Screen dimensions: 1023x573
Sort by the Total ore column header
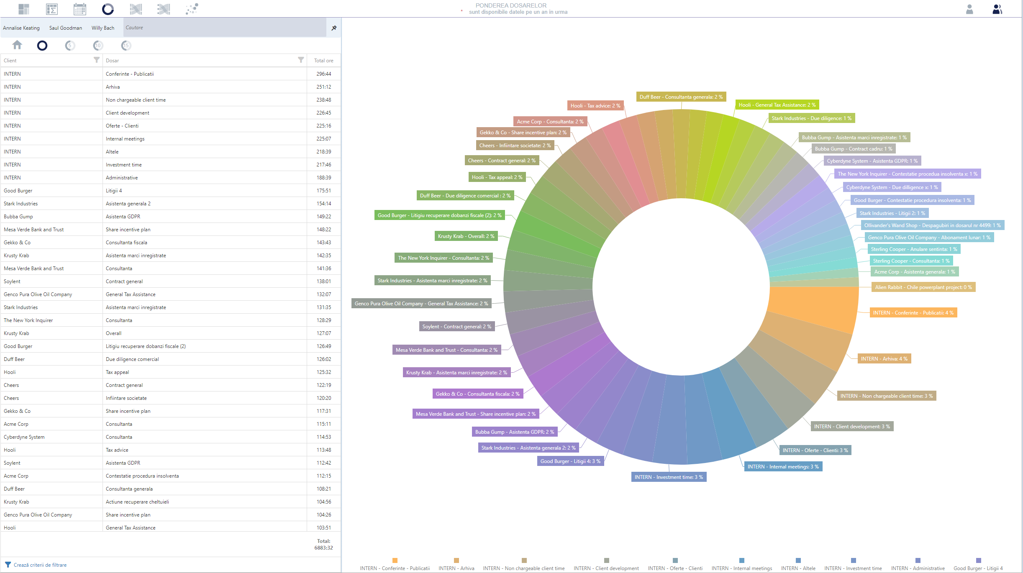(x=323, y=61)
